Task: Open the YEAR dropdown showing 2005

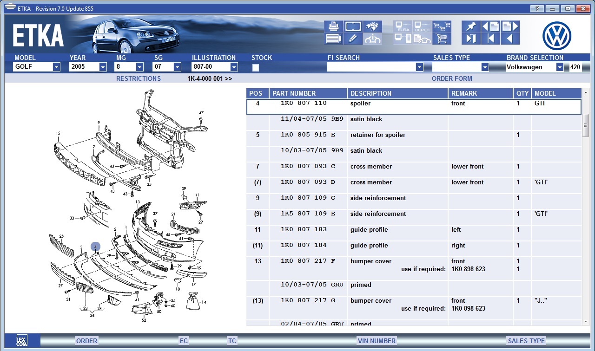Action: 103,67
